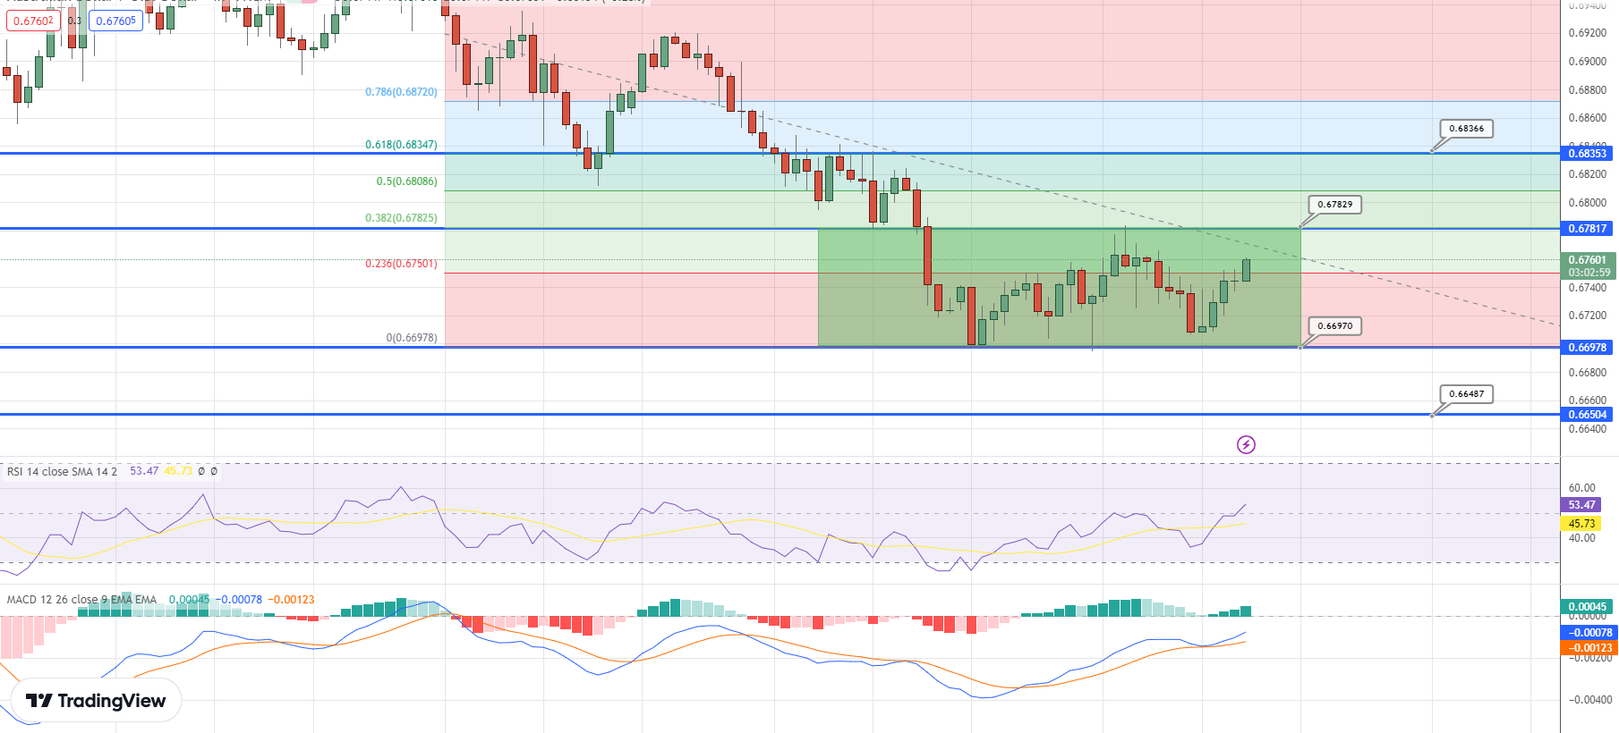Screen dimensions: 1619x733
Task: Select the 0.66978 price axis label
Action: coord(1587,348)
